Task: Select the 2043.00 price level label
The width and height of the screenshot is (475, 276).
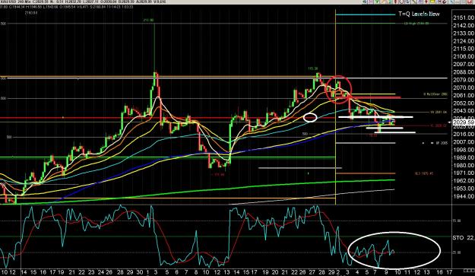Action: 464,111
